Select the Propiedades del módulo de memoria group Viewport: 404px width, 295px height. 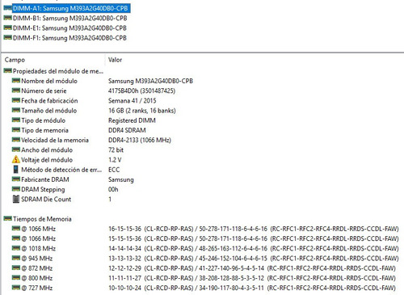point(58,71)
